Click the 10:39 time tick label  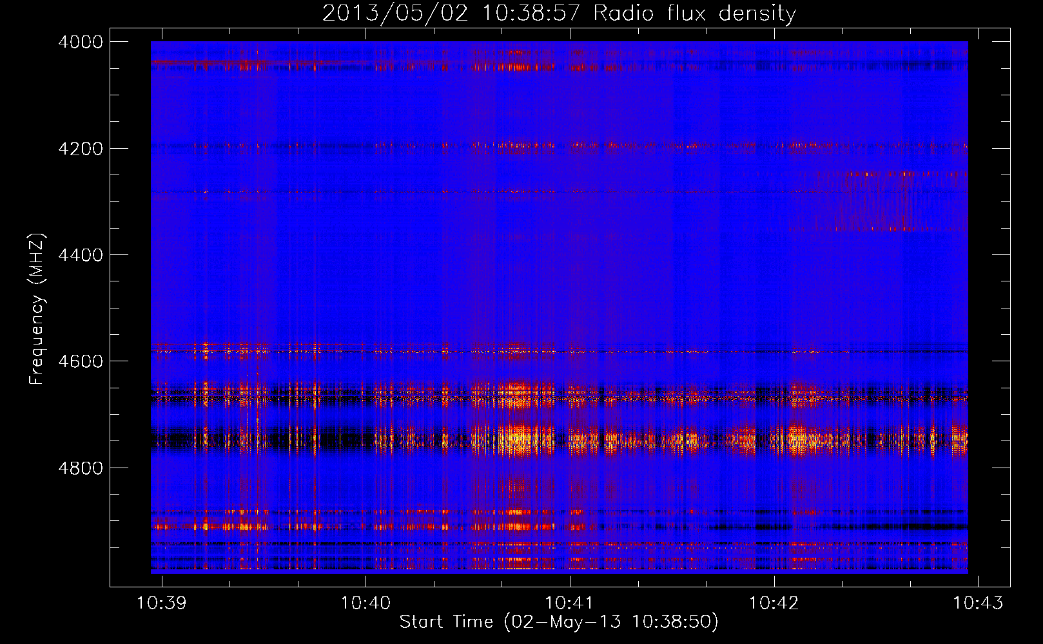tap(162, 603)
